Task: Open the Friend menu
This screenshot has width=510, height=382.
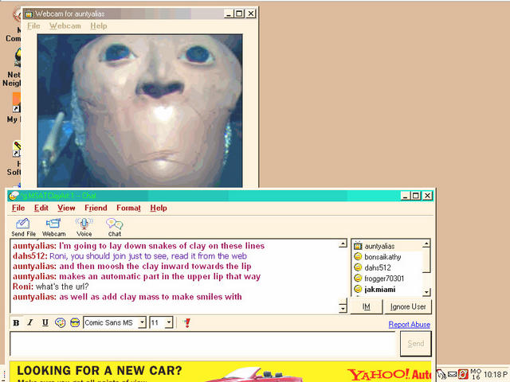Action: pos(96,208)
